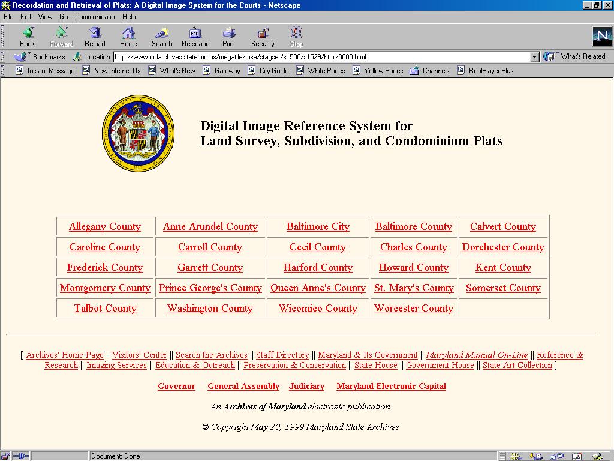Open Anne Arundel County link

210,226
